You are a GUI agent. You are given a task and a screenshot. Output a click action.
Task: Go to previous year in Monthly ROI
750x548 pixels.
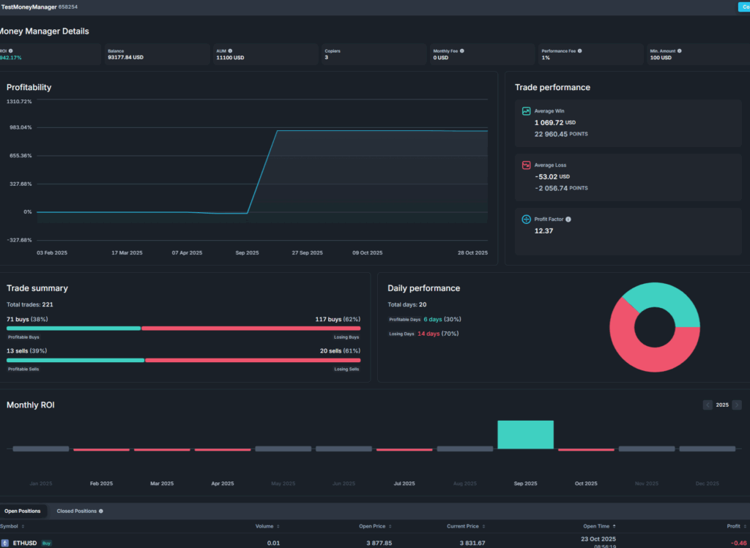coord(708,405)
